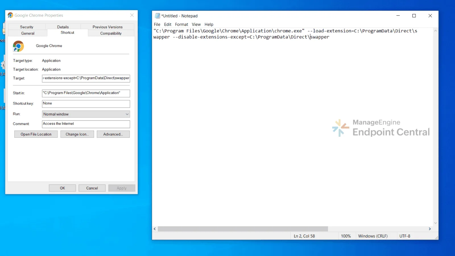
Task: Click the Comment field with Access the Internet
Action: click(x=86, y=124)
